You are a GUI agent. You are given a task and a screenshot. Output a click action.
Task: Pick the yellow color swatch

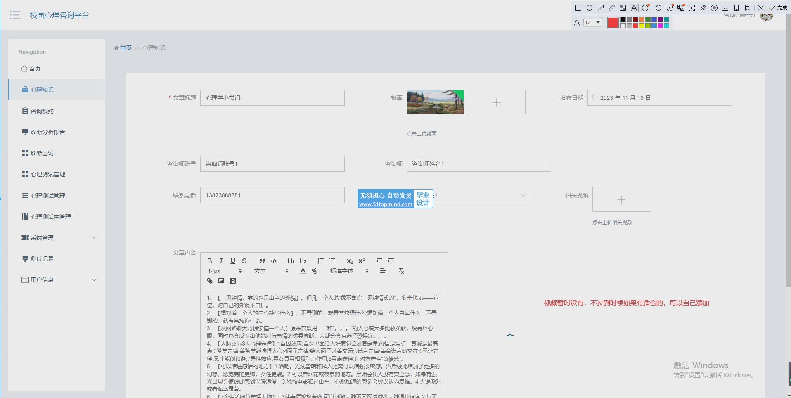click(x=642, y=26)
